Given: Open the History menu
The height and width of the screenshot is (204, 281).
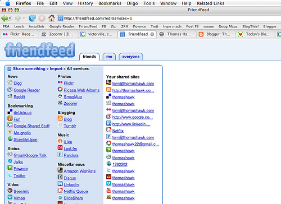Looking at the screenshot, I should pyautogui.click(x=85, y=3).
